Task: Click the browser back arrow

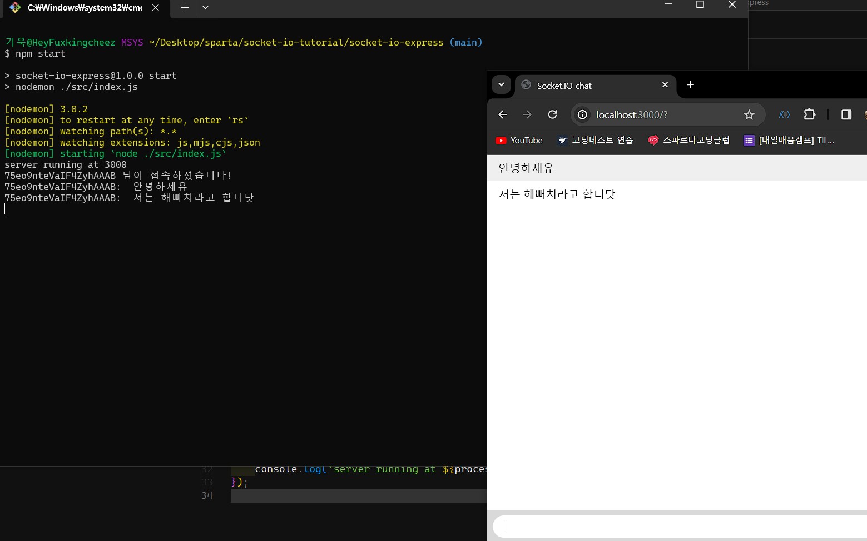Action: tap(503, 114)
